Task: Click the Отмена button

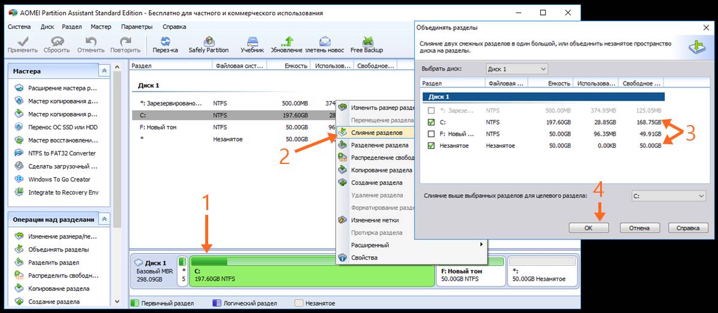Action: pyautogui.click(x=639, y=228)
